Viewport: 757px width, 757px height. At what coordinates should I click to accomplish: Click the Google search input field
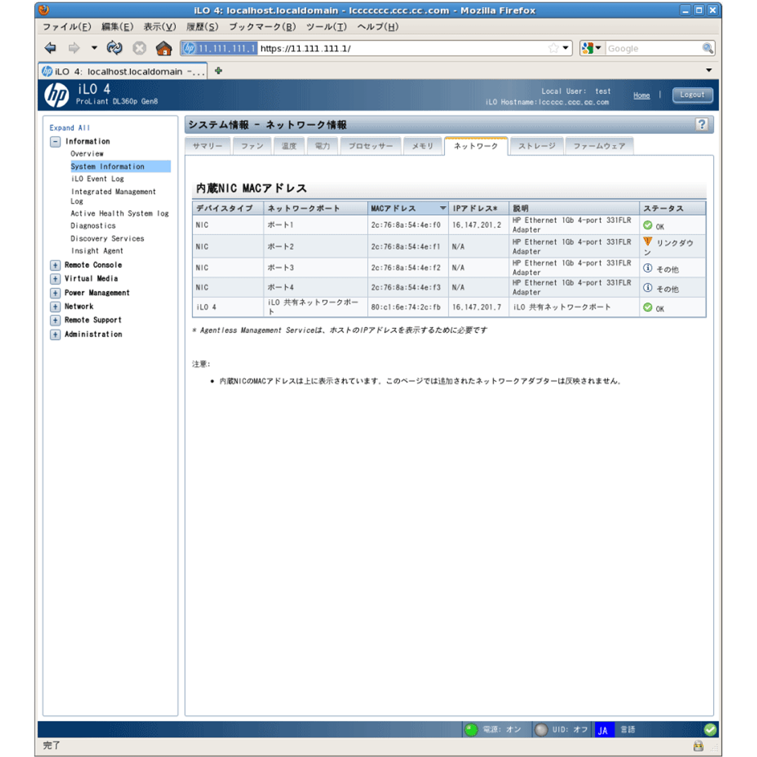[x=653, y=49]
